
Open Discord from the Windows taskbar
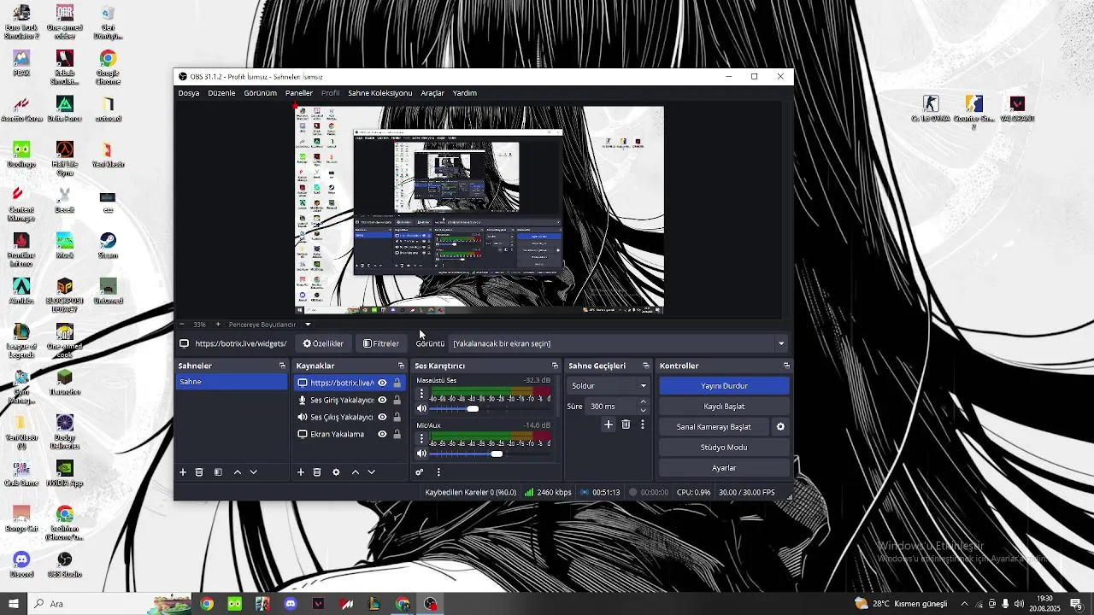click(291, 604)
